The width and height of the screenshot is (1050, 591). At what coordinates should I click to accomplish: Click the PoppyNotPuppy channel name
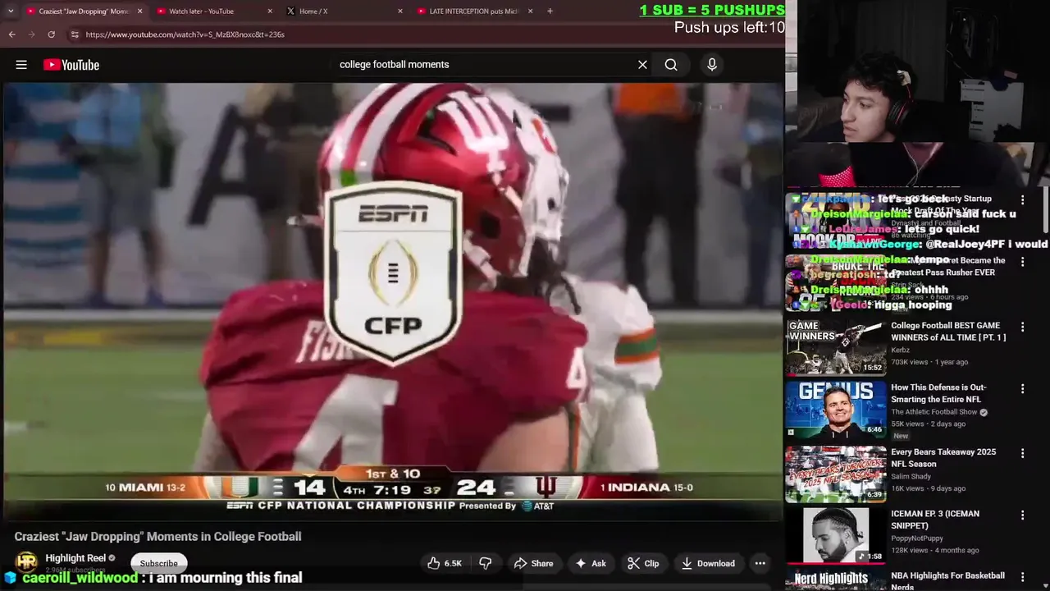[920, 538]
